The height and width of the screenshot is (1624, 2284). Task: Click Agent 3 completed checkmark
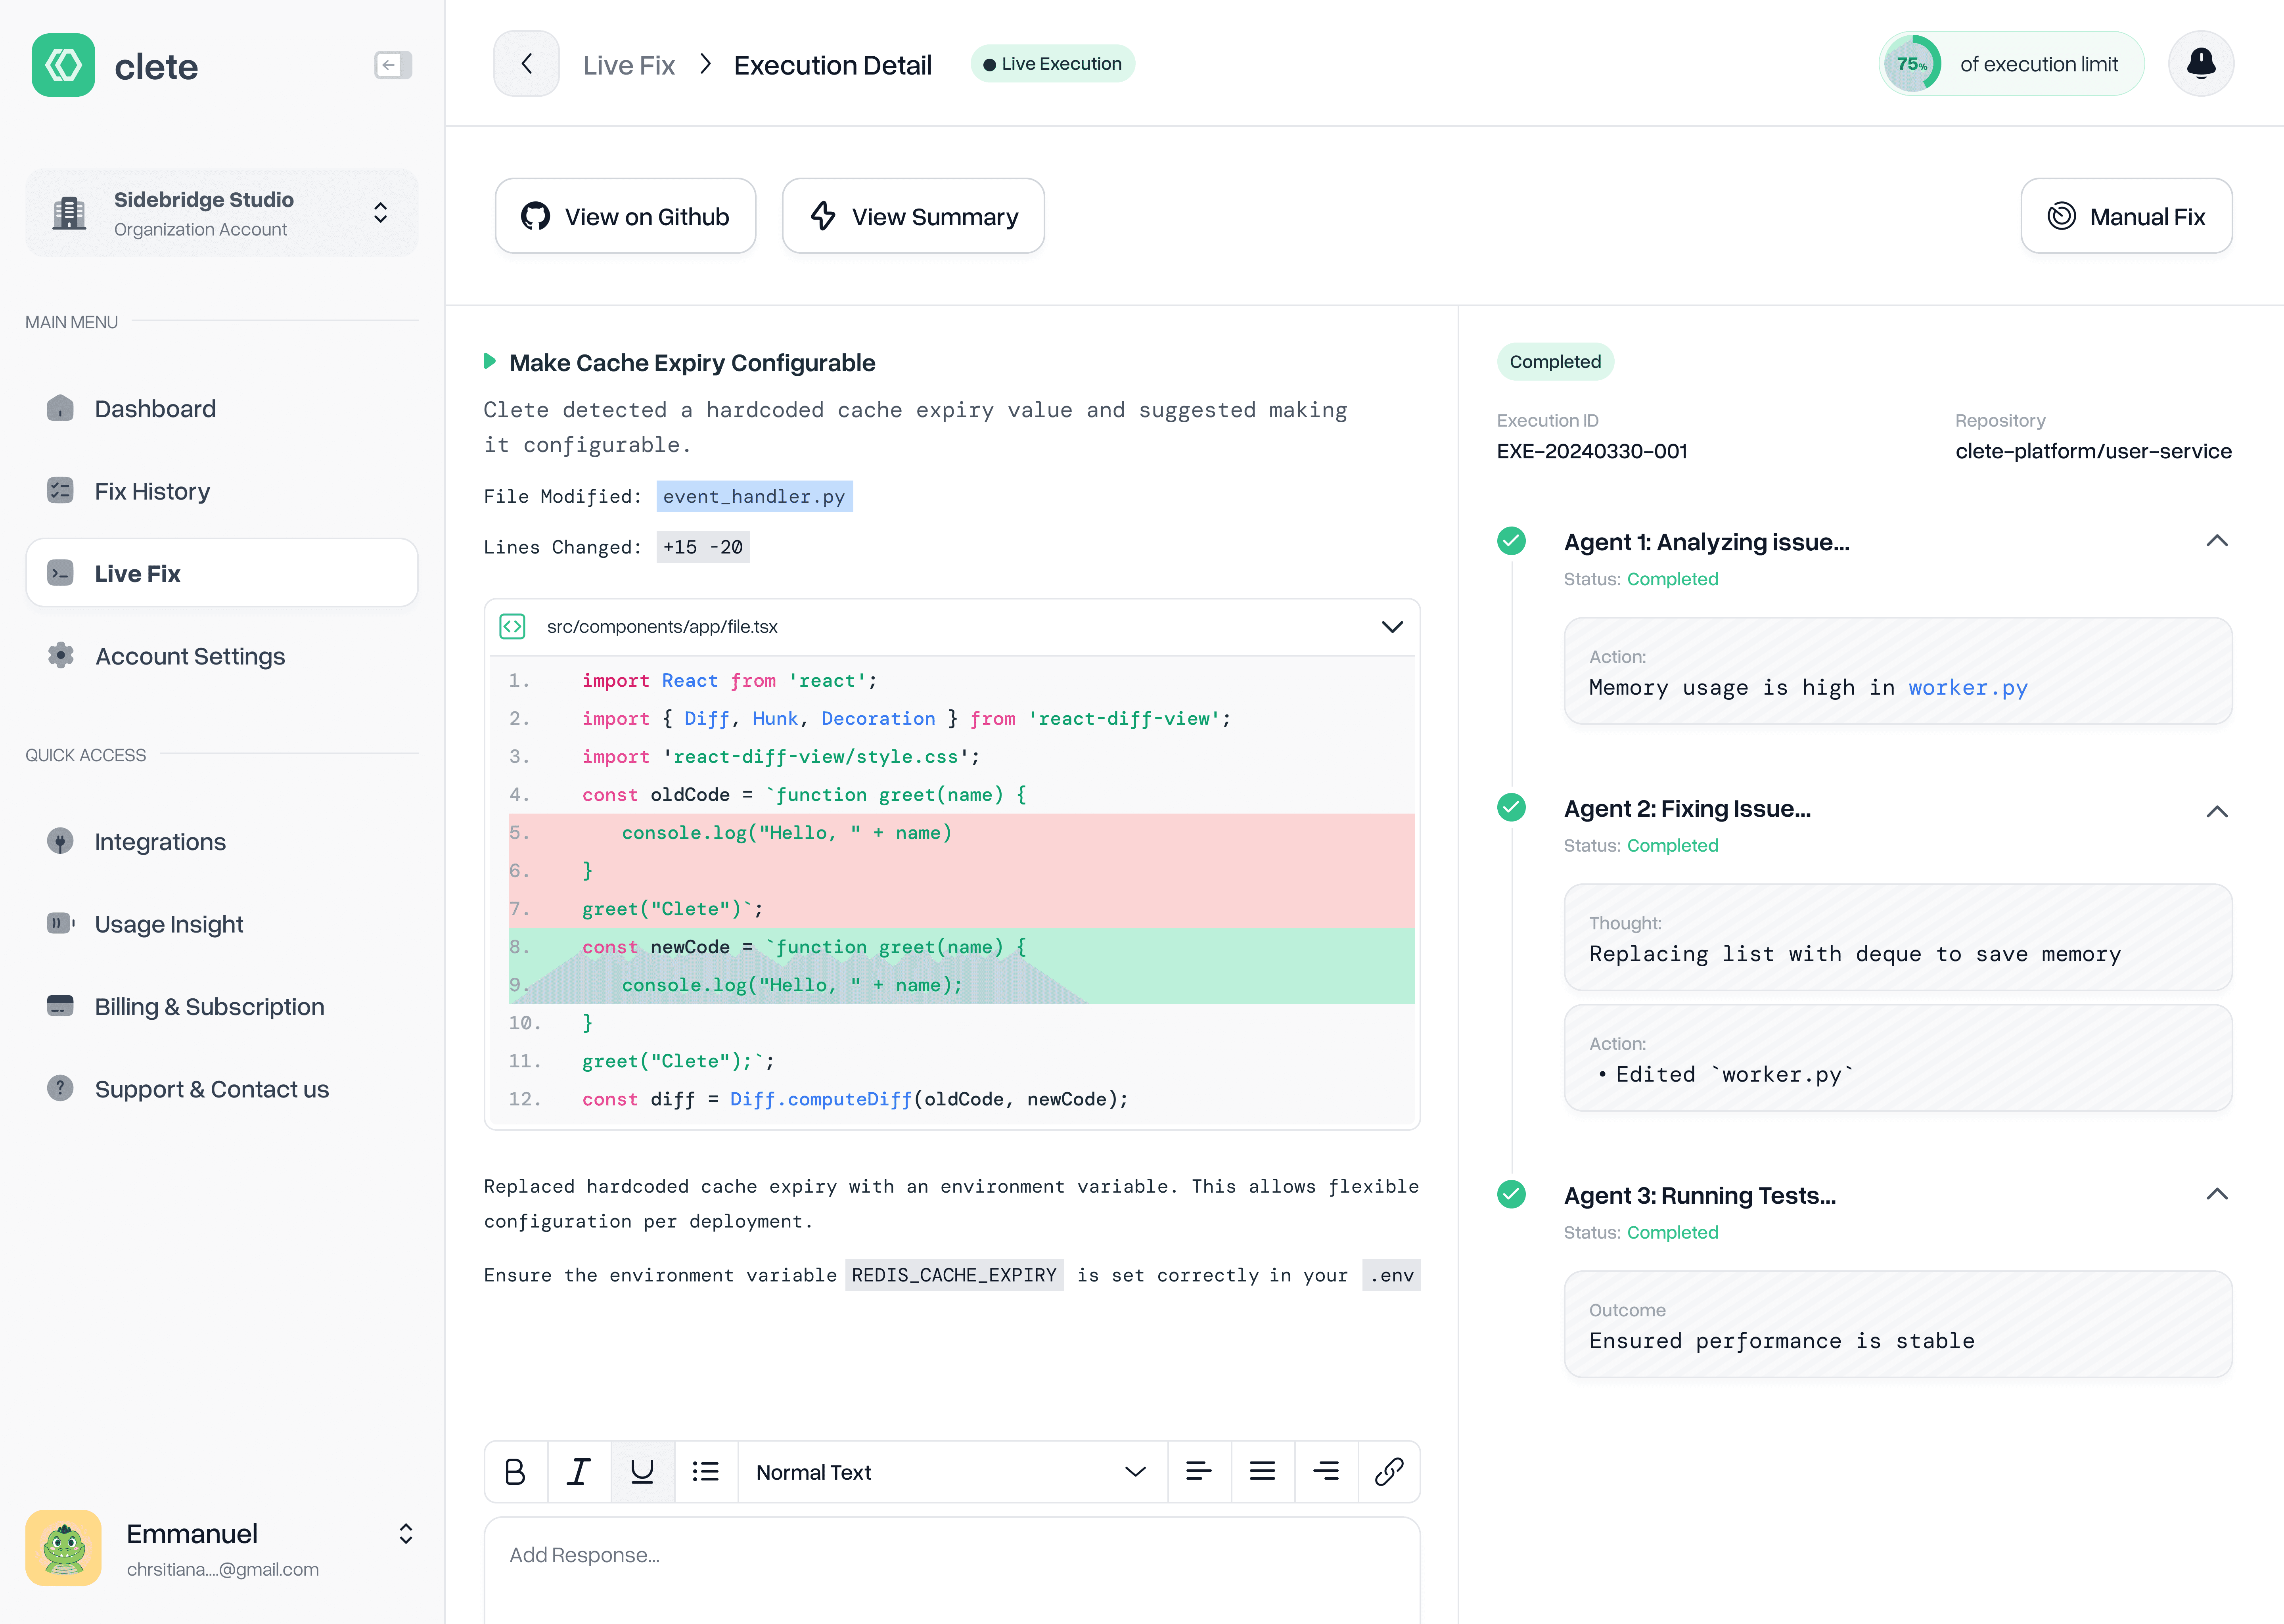pos(1511,1194)
